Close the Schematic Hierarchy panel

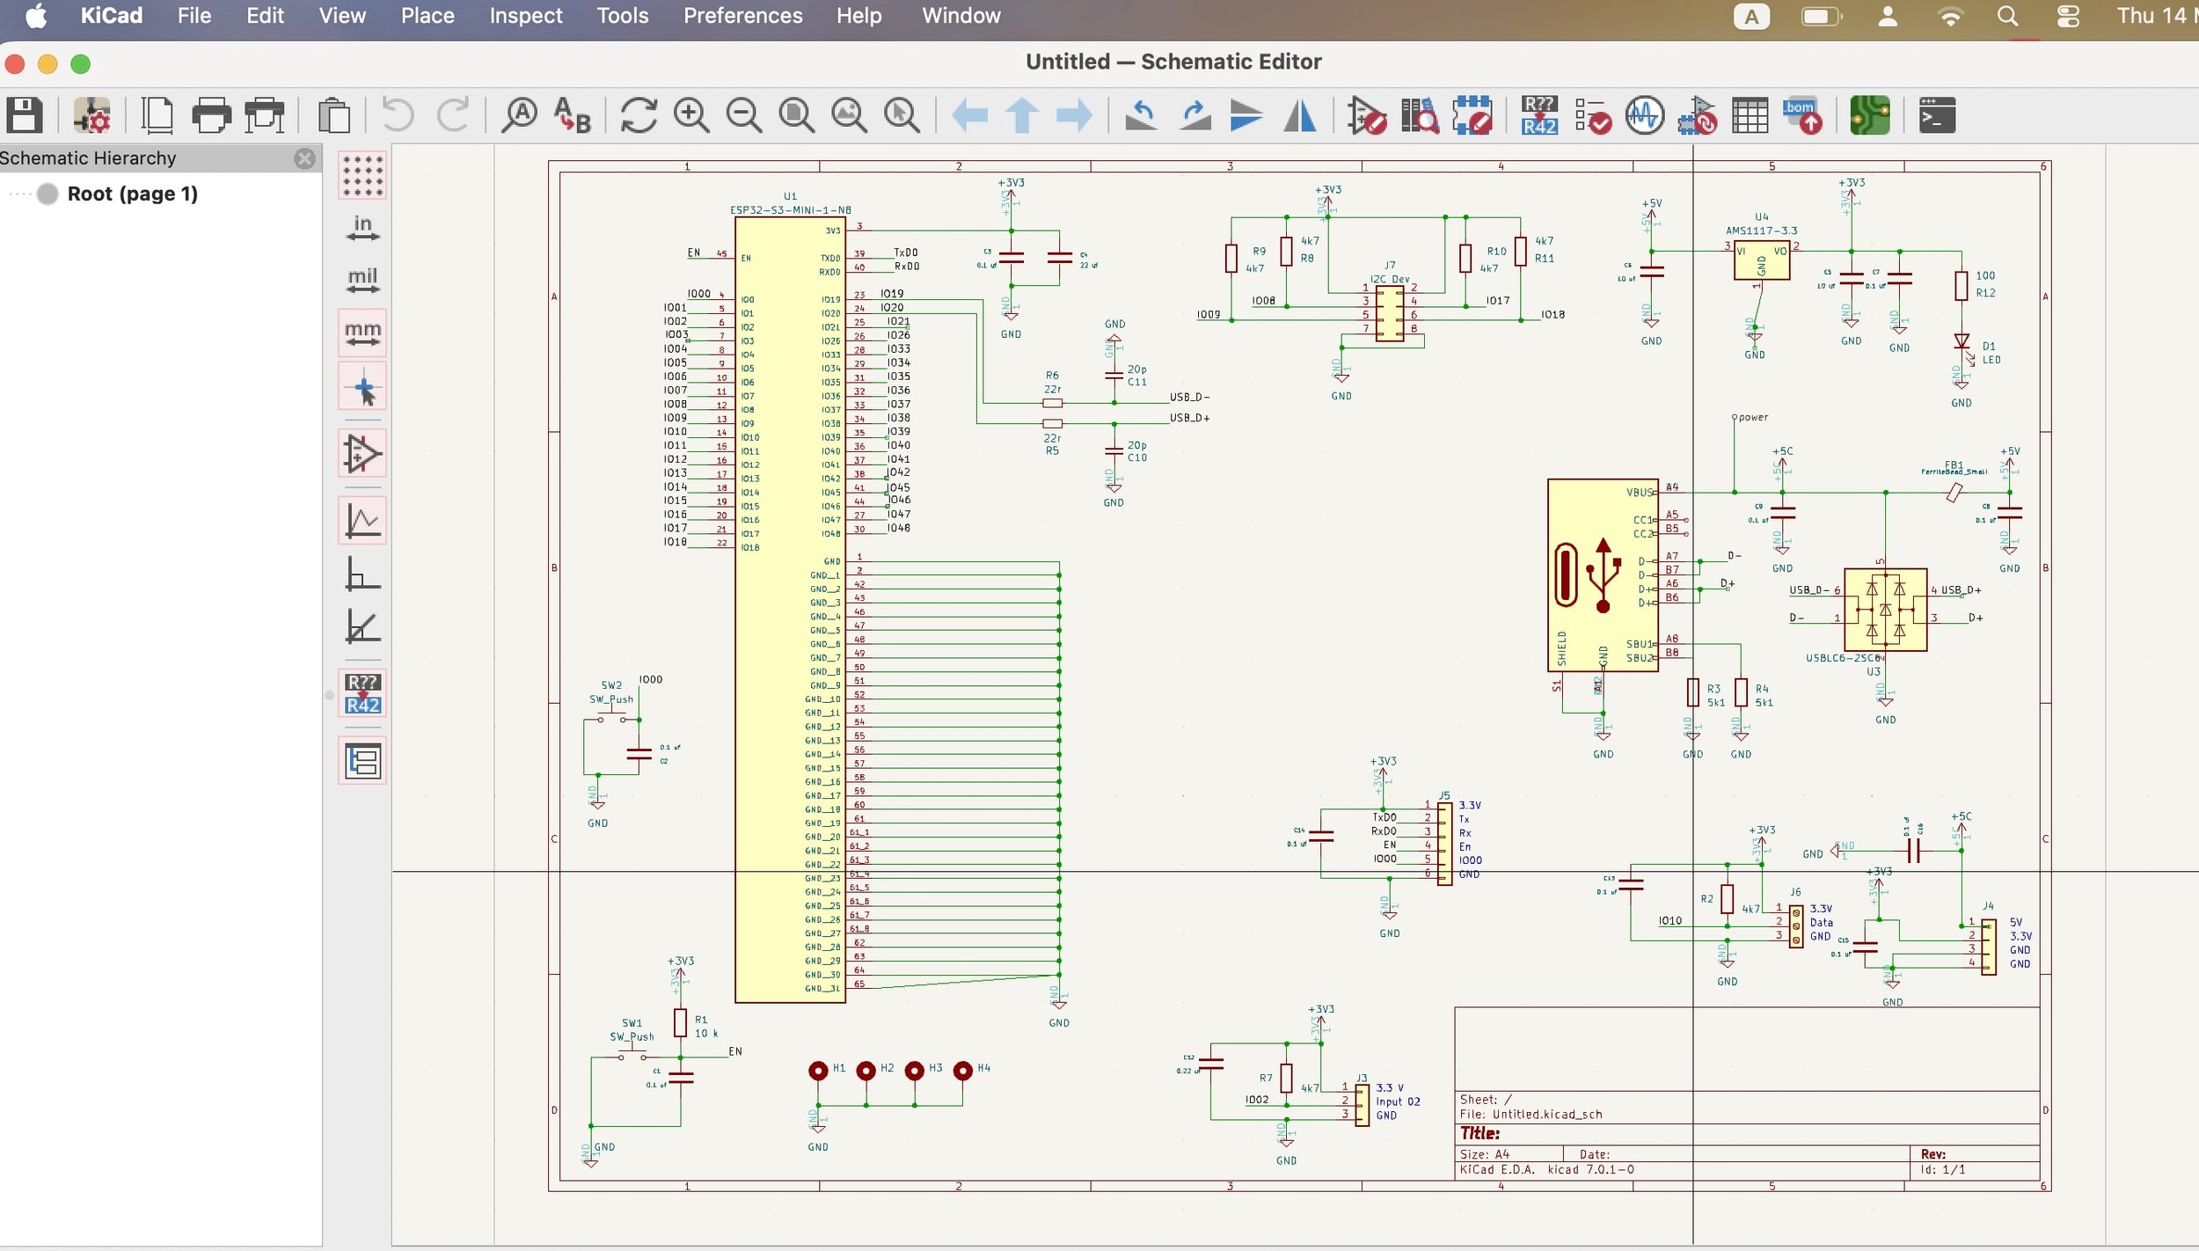click(x=304, y=158)
